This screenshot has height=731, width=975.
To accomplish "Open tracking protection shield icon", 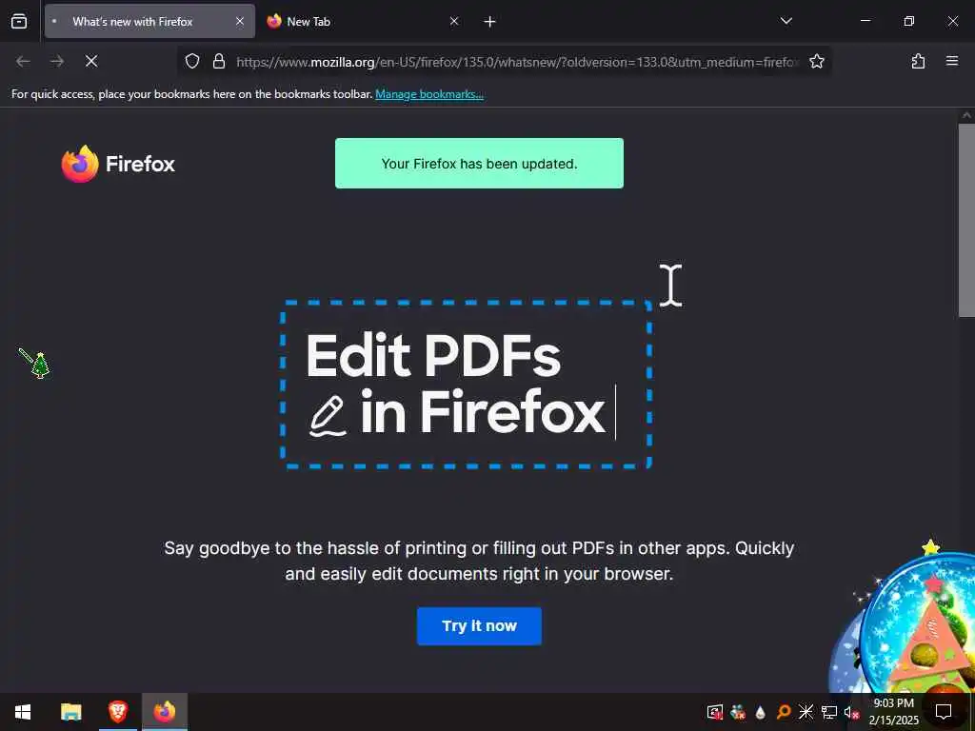I will [192, 62].
